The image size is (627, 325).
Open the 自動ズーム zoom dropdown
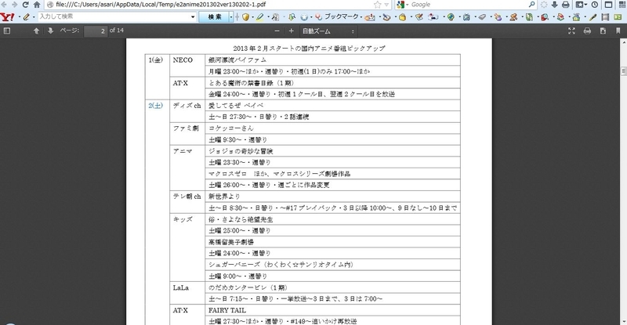pos(328,31)
